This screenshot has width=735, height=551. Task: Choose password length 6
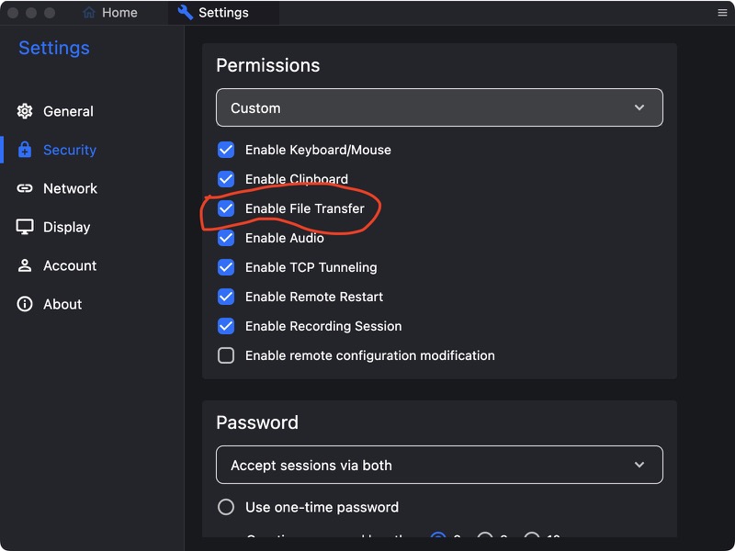click(x=437, y=540)
